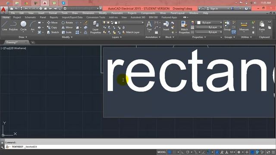Activate Match Properties tool
276x155 pixels.
[x=184, y=27]
